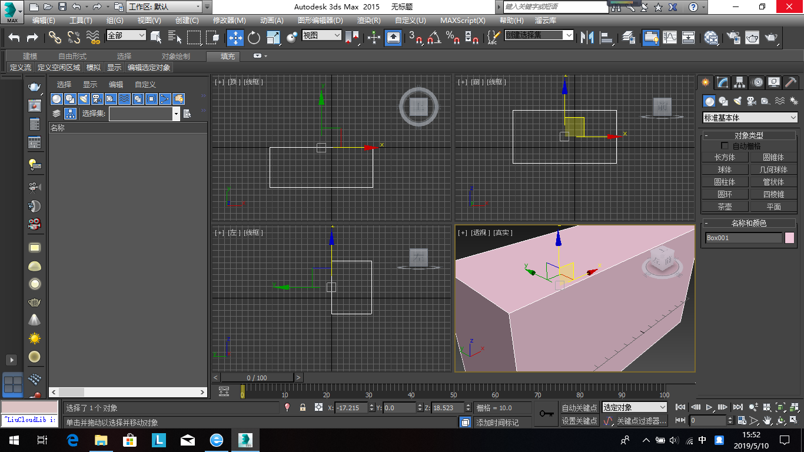Click Use Pivot Point Center icon
Screen dimensions: 804x452
353,38
